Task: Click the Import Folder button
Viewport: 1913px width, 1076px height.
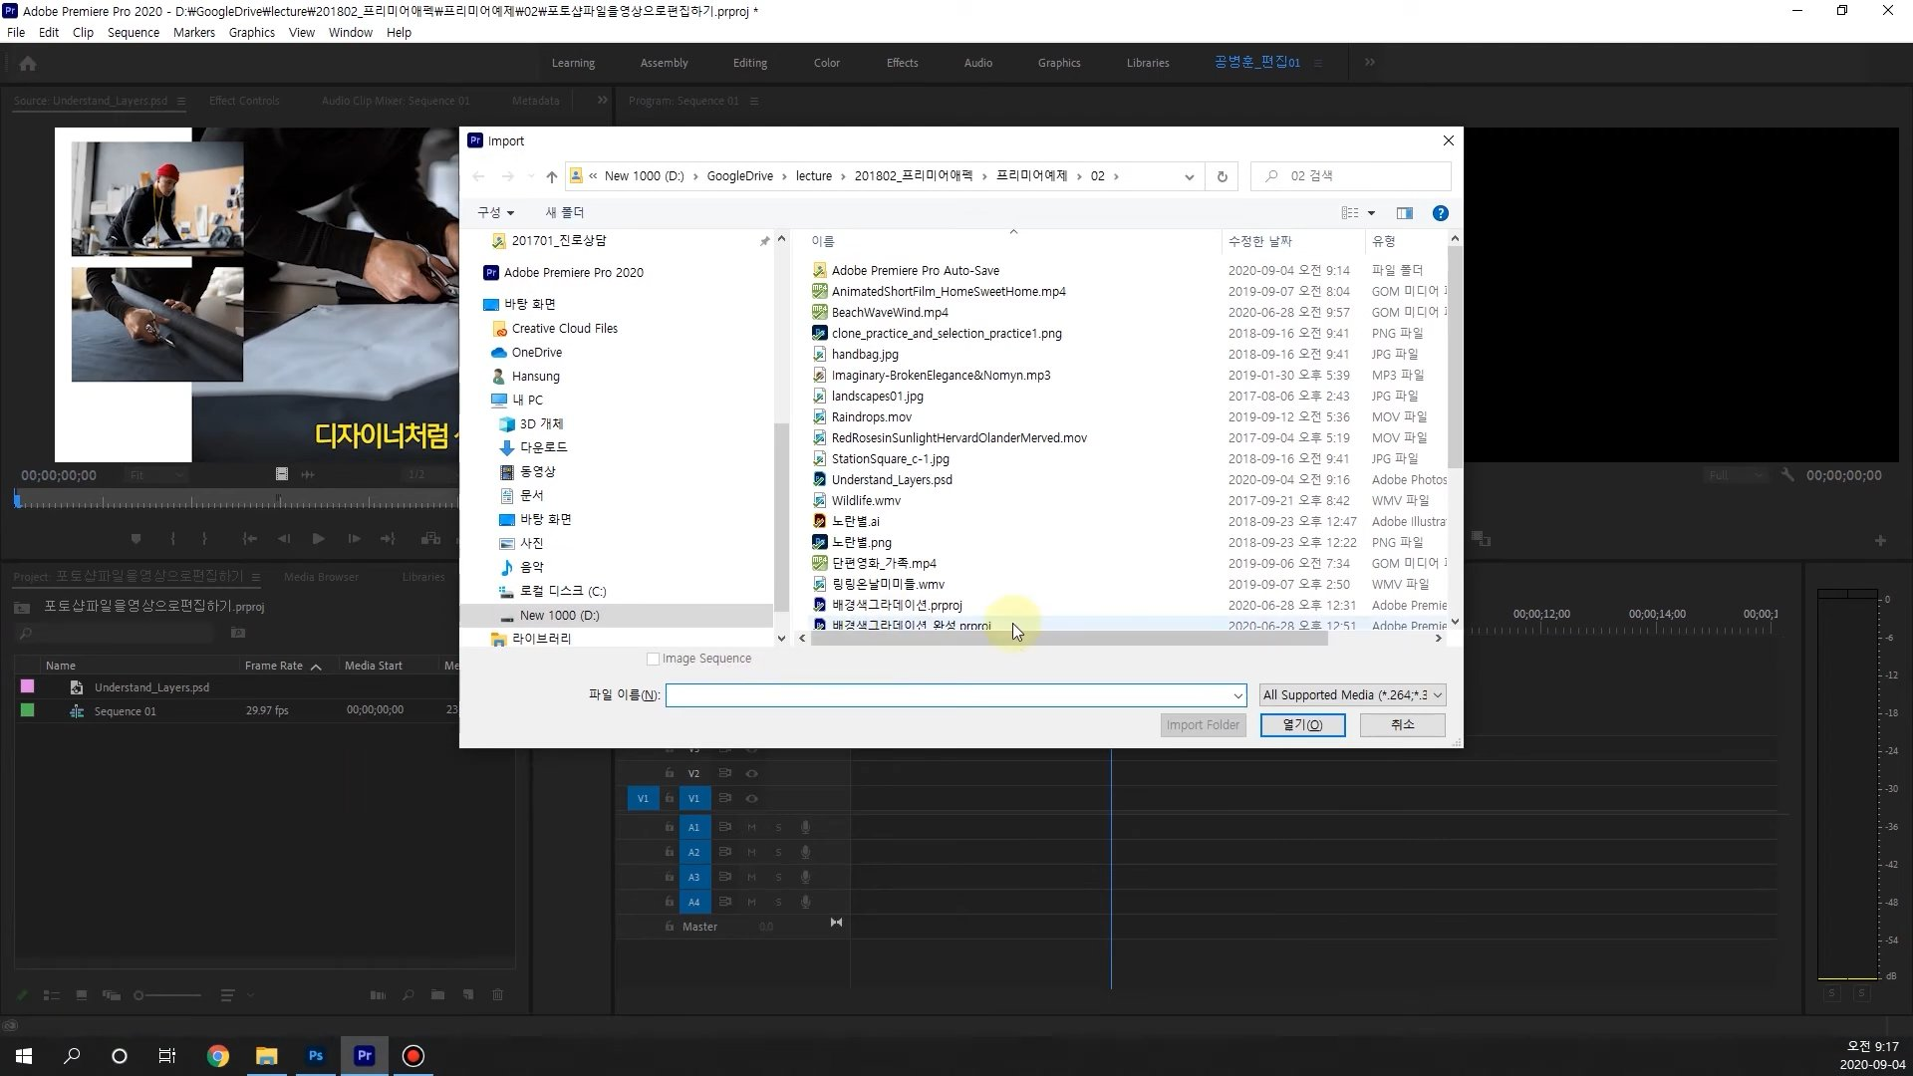Action: [1203, 725]
